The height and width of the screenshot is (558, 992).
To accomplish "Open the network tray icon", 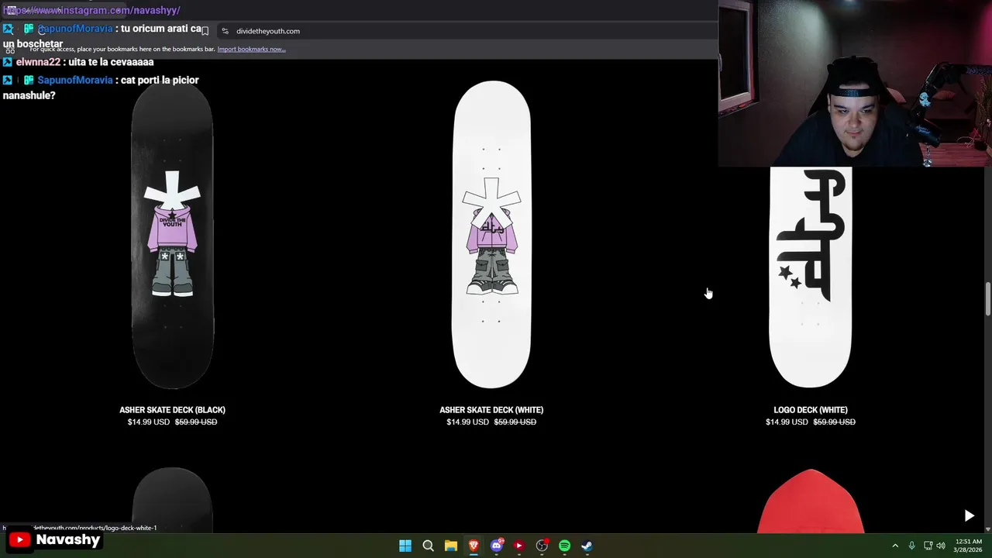I will pos(928,546).
